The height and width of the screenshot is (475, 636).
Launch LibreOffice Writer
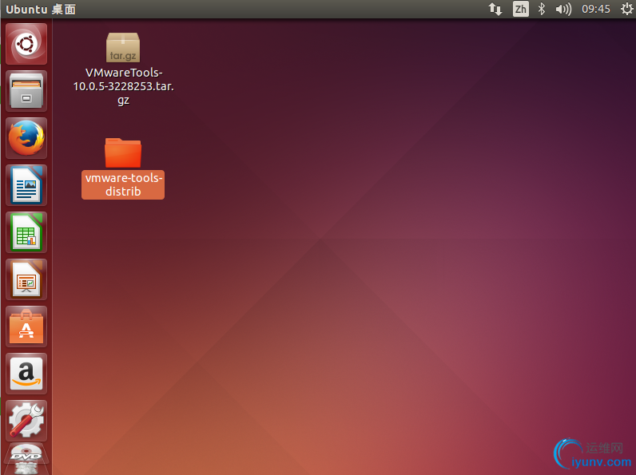26,185
